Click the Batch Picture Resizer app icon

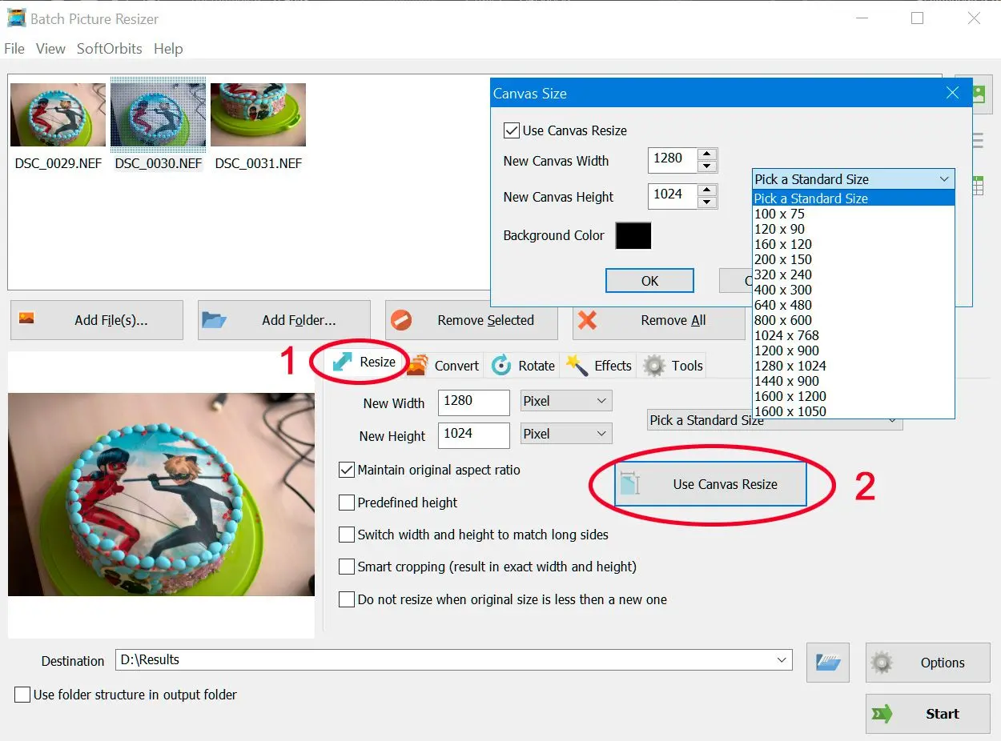tap(16, 18)
